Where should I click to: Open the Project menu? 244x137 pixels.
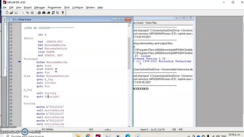28,8
